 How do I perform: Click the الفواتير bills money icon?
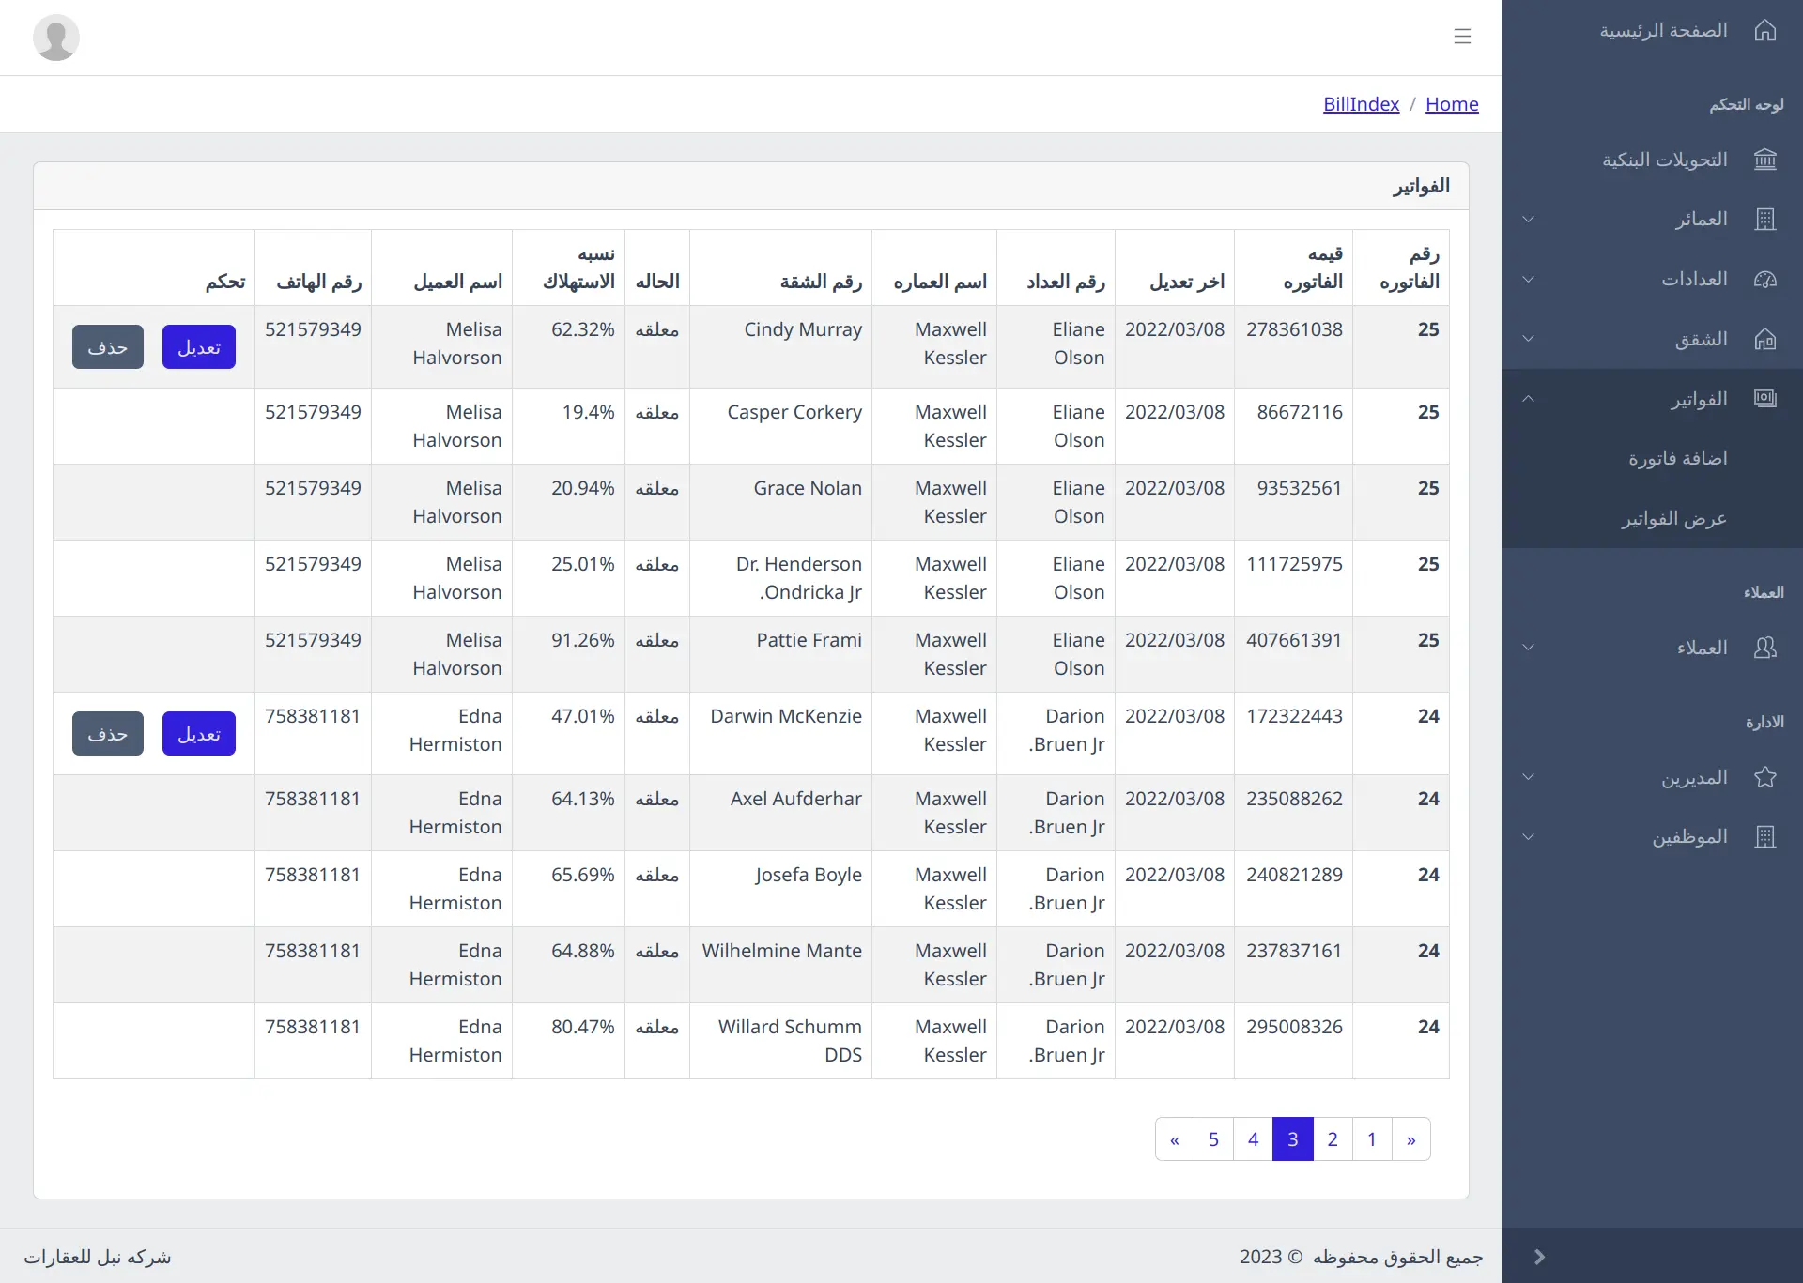[1765, 399]
